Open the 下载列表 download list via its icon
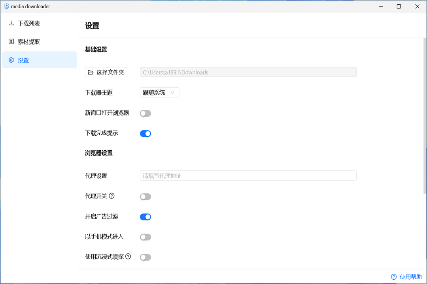 (11, 23)
